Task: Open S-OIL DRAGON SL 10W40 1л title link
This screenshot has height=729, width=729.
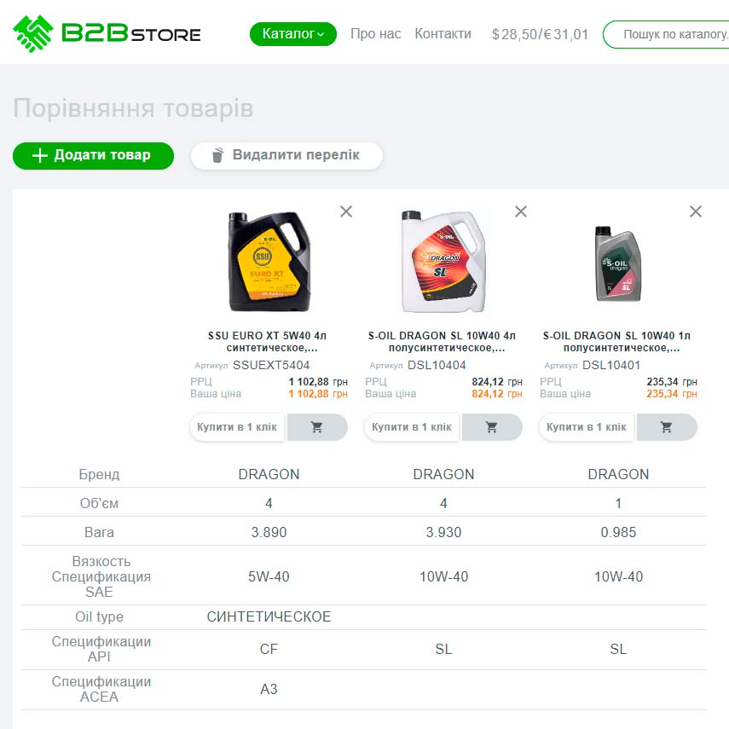Action: click(x=618, y=342)
